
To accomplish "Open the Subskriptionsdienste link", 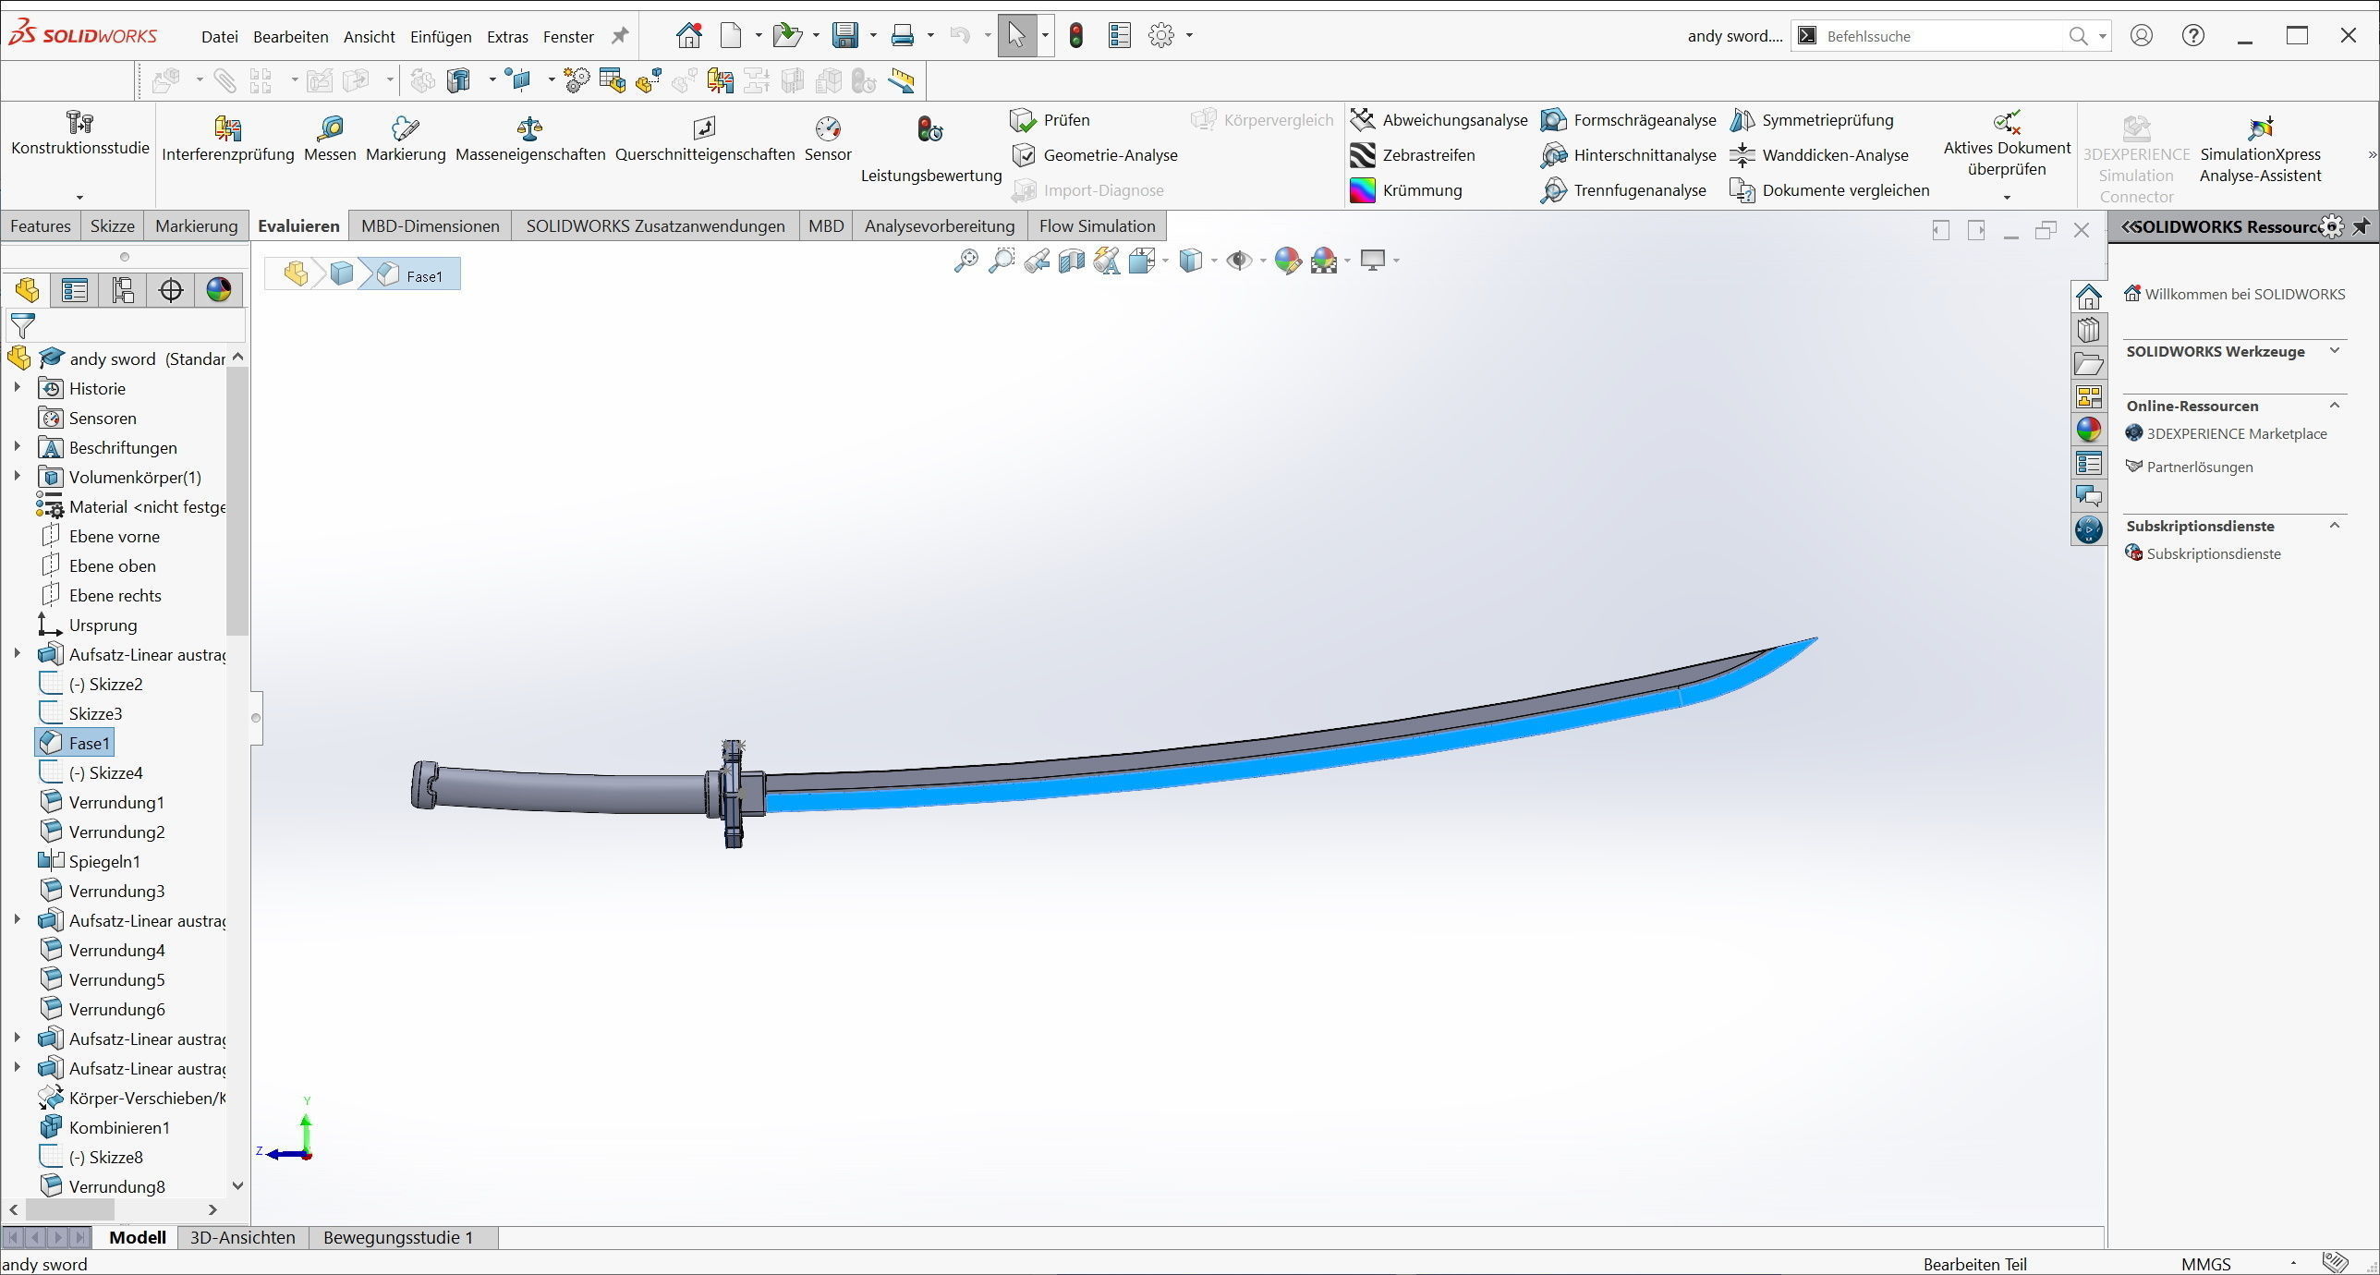I will tap(2214, 553).
